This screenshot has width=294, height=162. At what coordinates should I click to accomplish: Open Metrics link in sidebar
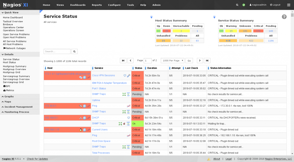pyautogui.click(x=9, y=90)
